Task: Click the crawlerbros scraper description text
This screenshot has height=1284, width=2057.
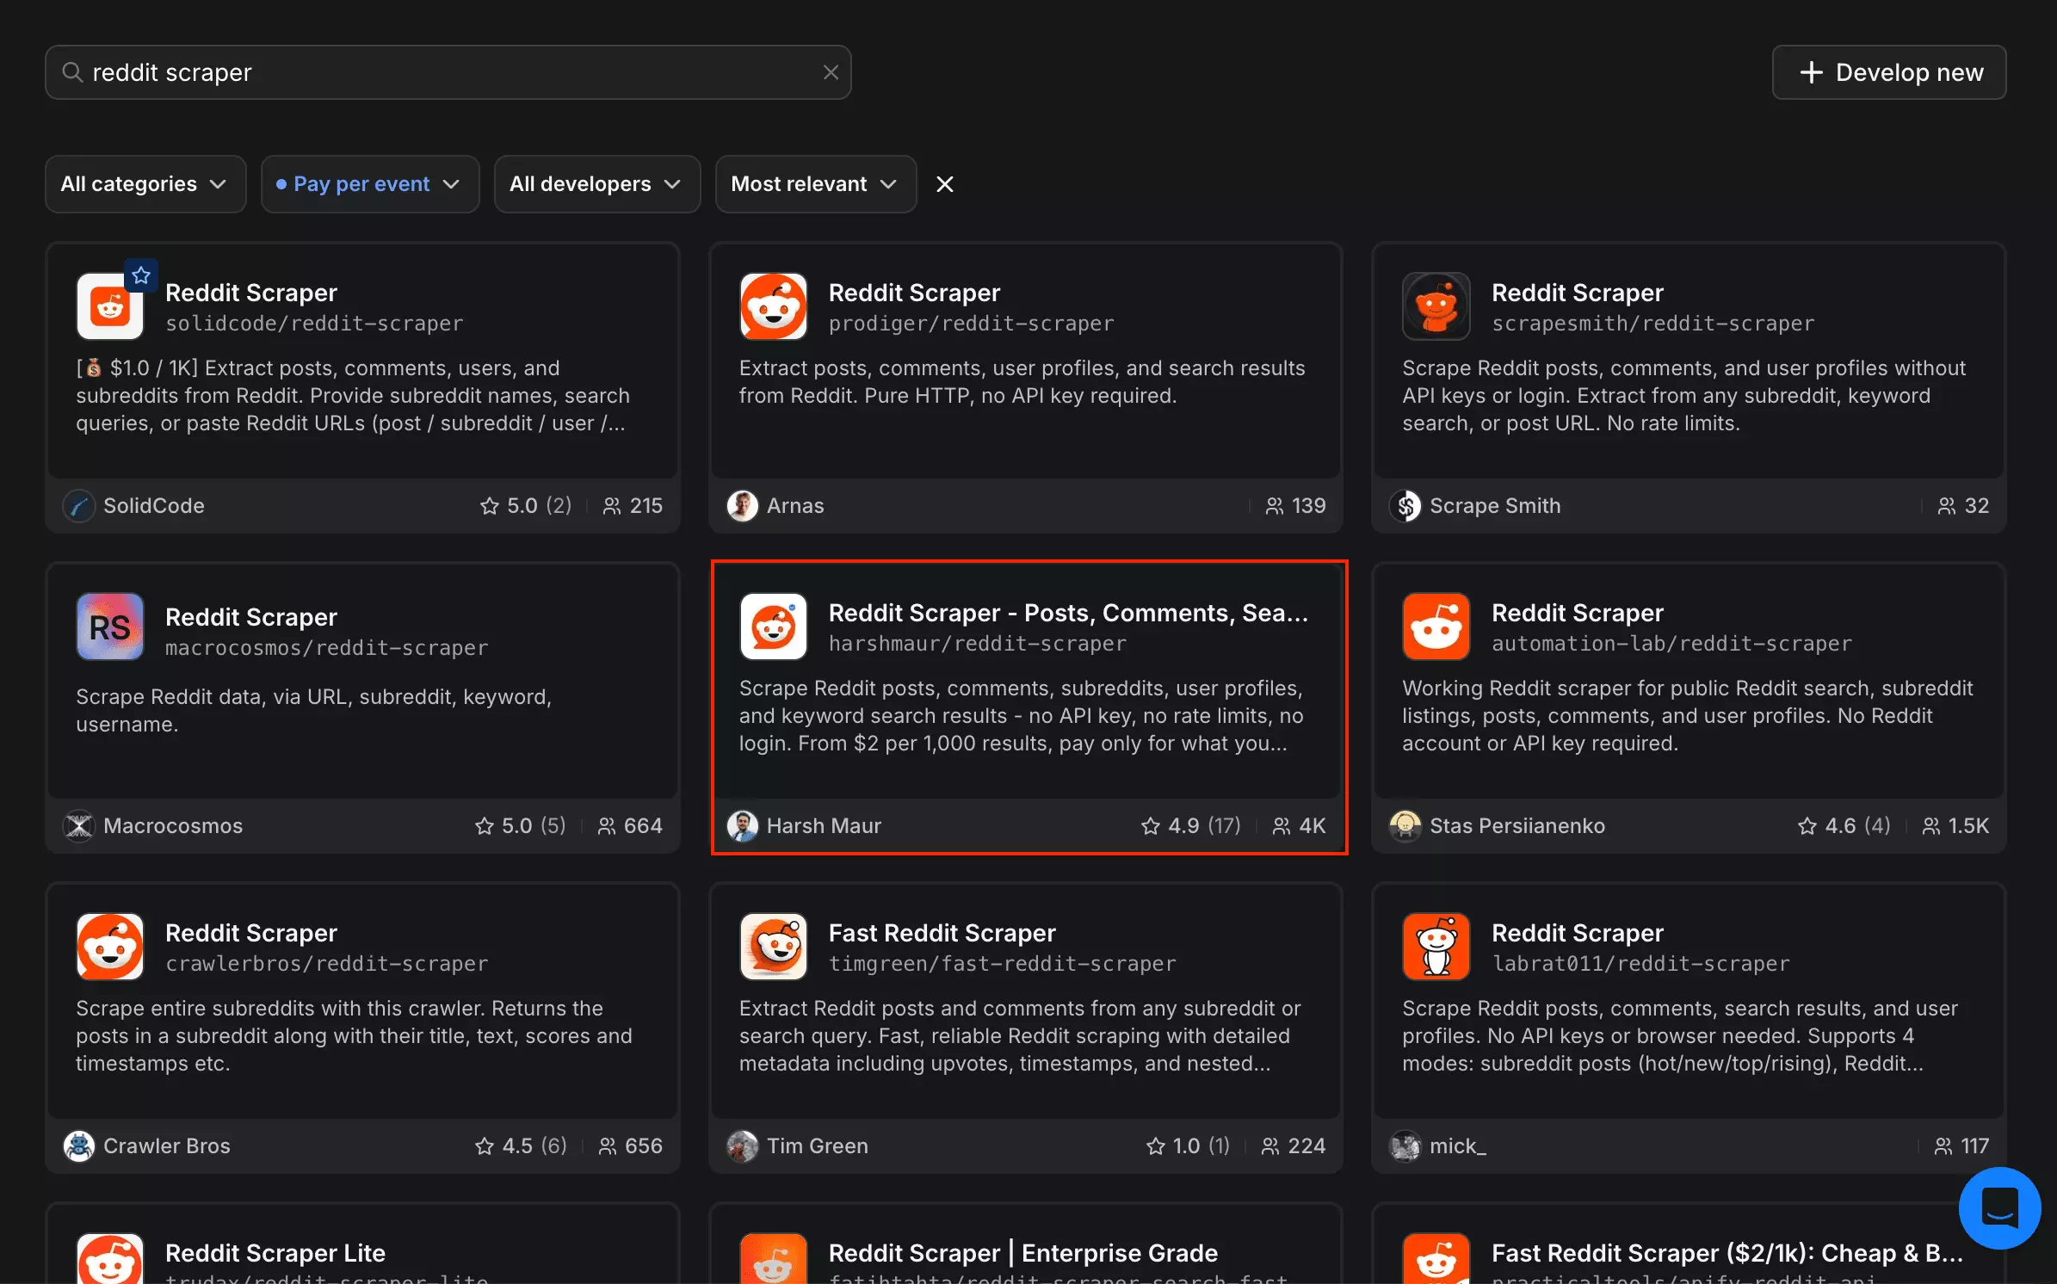Action: 354,1036
